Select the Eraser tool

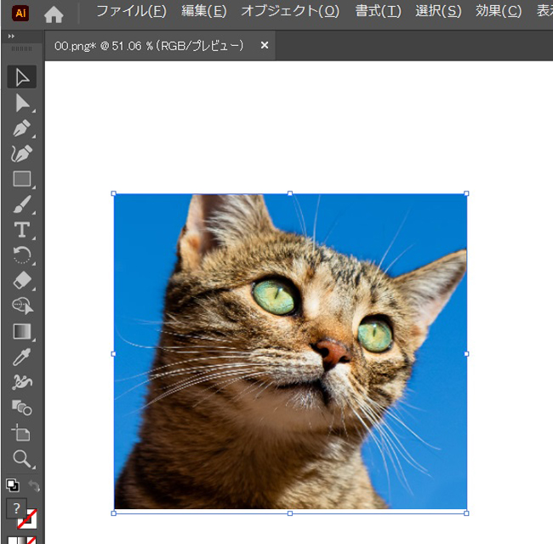tap(21, 281)
